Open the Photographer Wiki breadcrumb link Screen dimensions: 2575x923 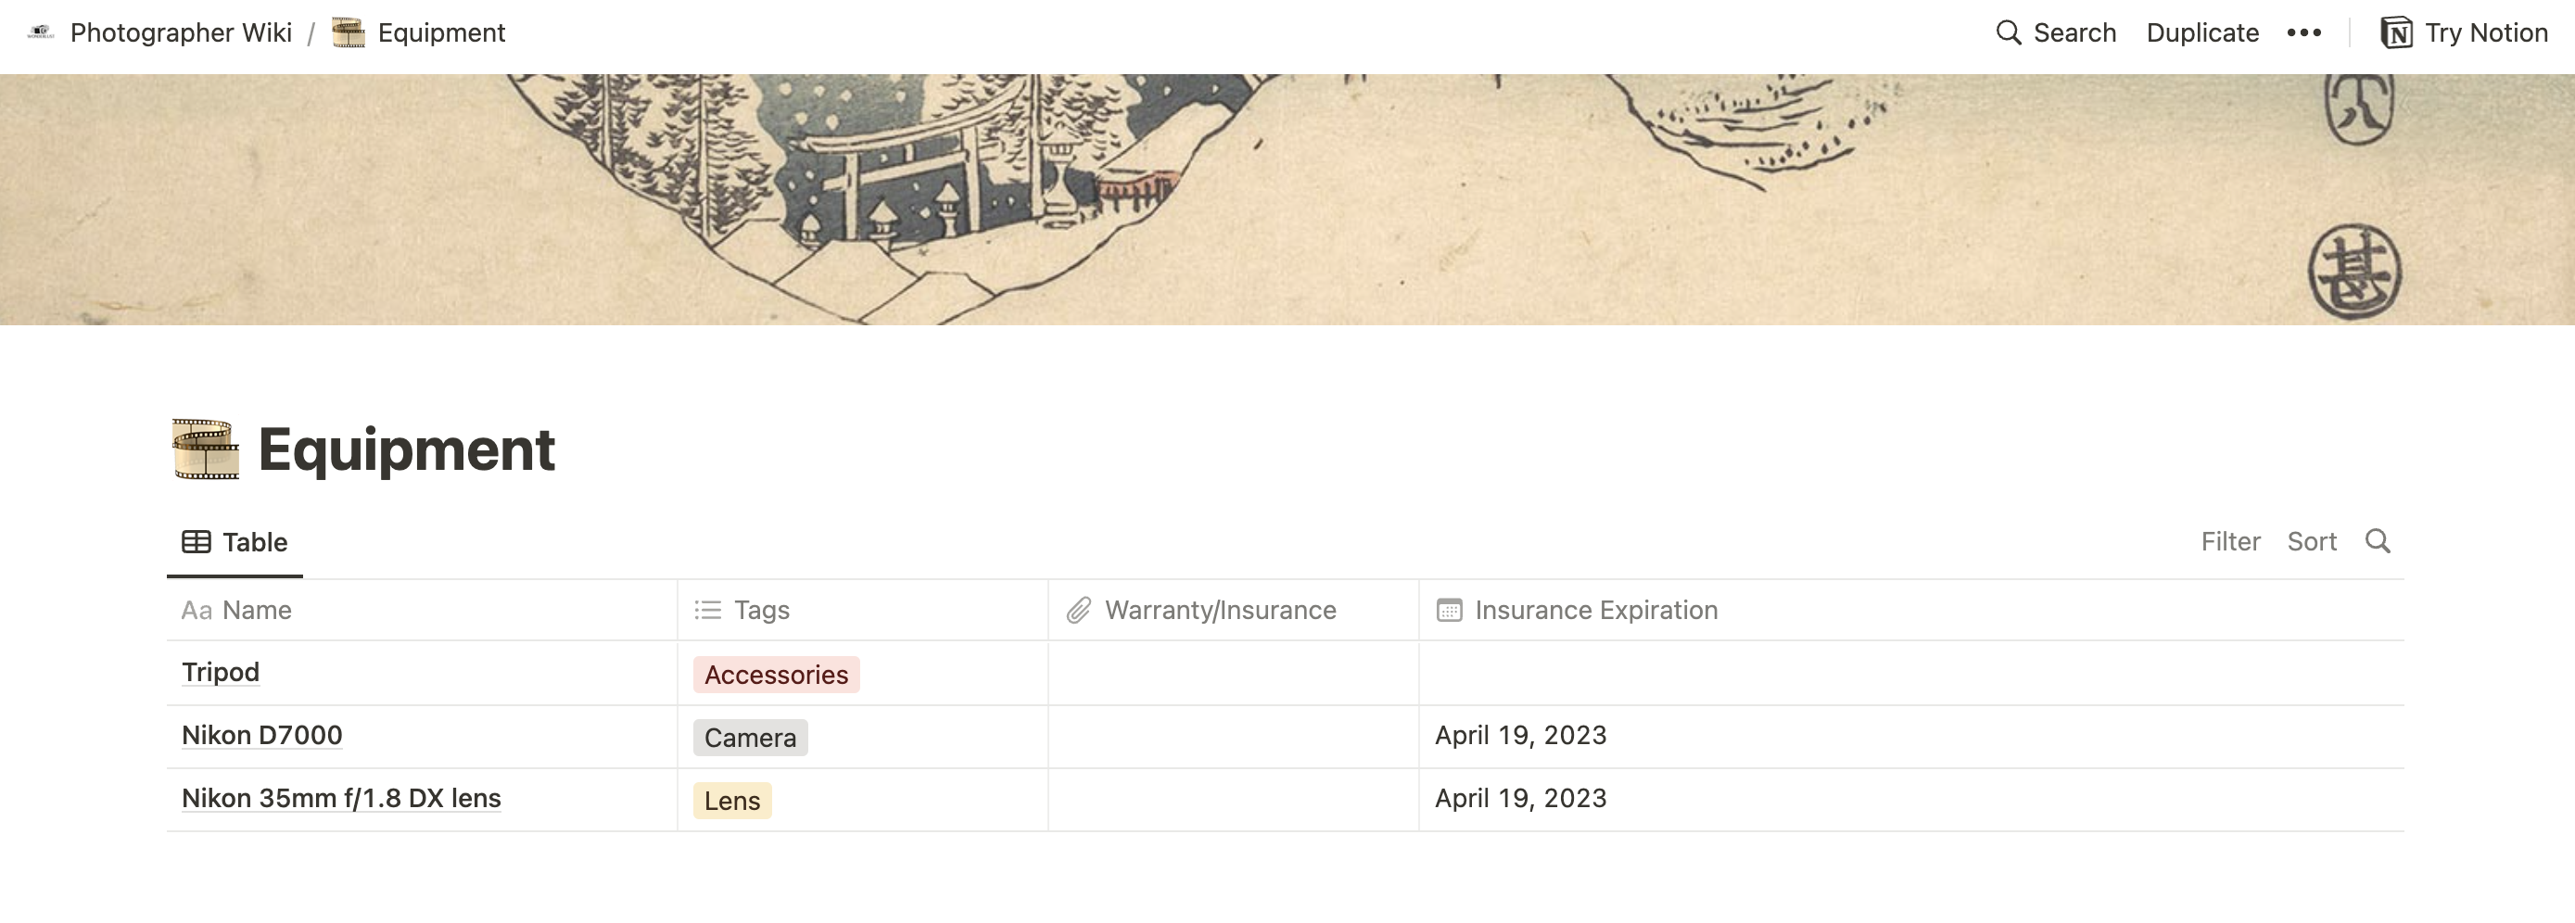pos(180,33)
